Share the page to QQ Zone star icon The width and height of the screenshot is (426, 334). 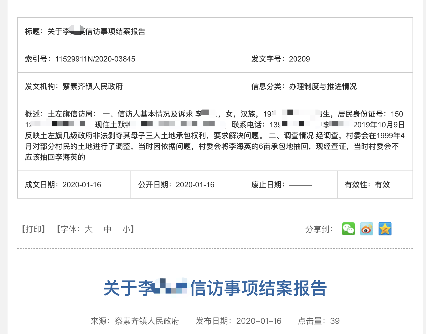coord(385,229)
